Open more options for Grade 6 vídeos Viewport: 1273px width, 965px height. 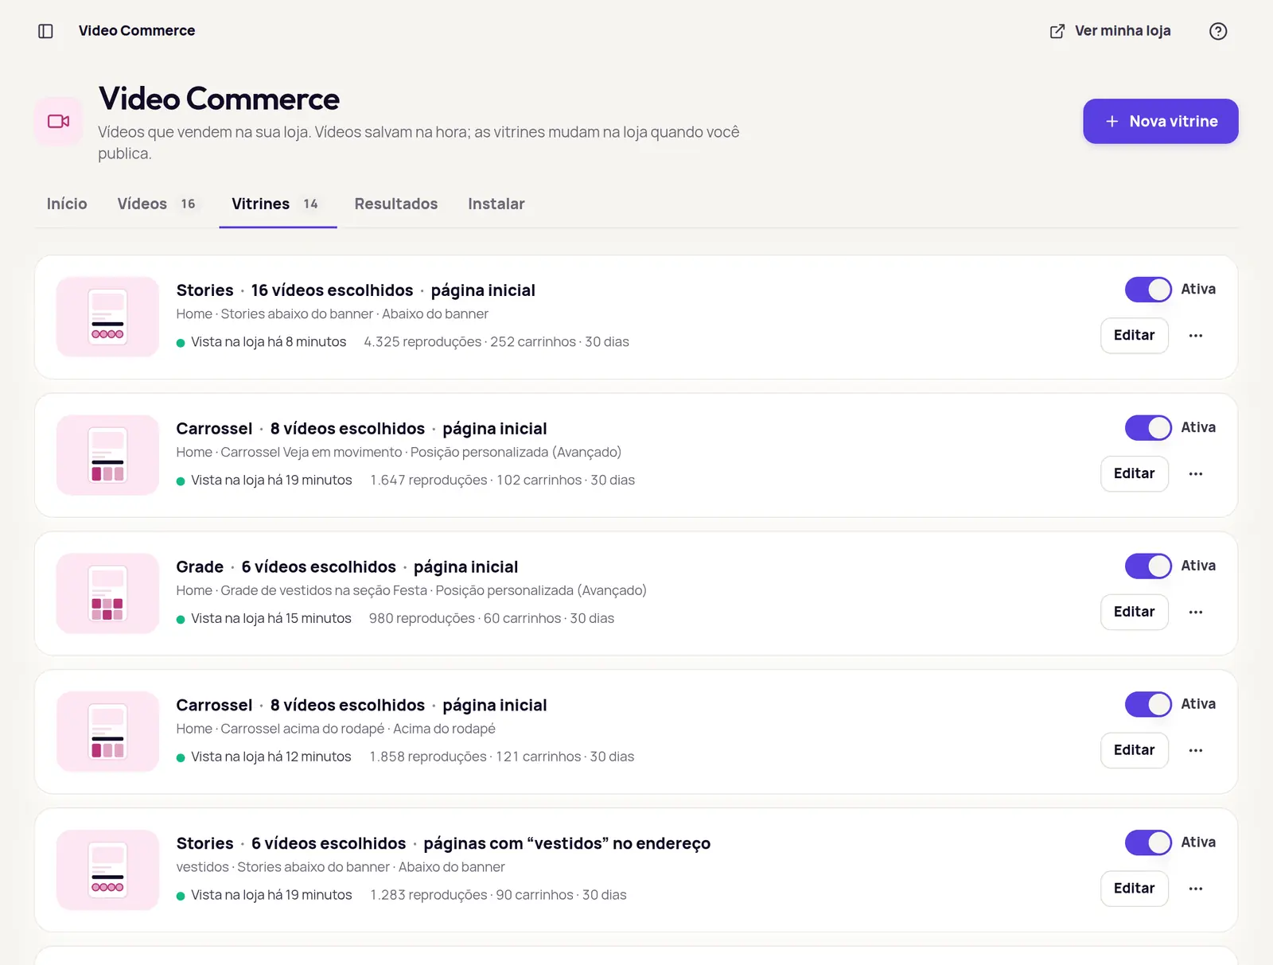coord(1195,613)
